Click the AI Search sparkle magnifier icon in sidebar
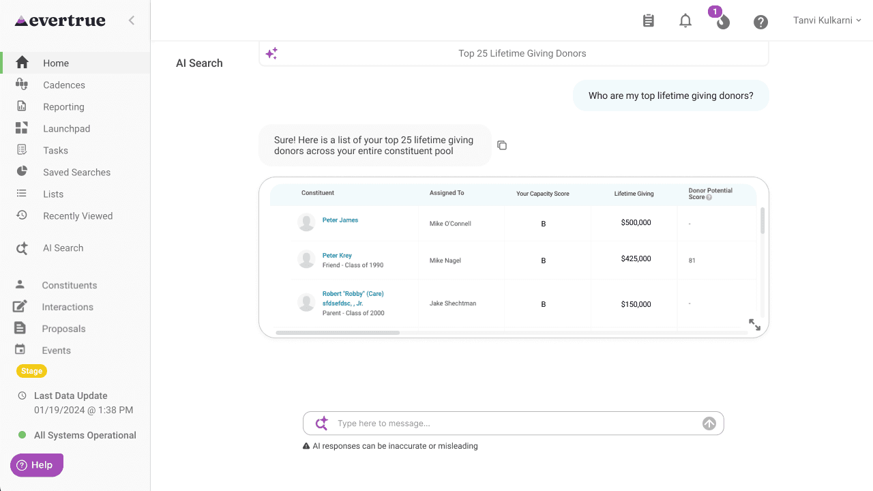This screenshot has height=491, width=873. pyautogui.click(x=22, y=248)
